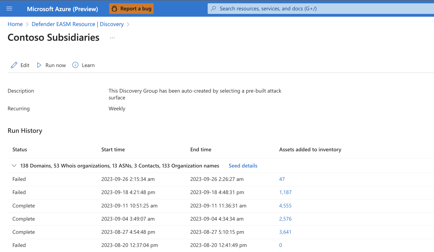The width and height of the screenshot is (434, 252).
Task: Select the Edit pencil icon
Action: 14,65
